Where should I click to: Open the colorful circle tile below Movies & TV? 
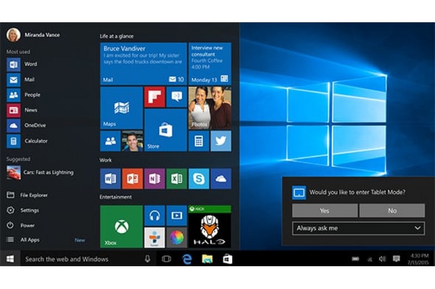(177, 237)
